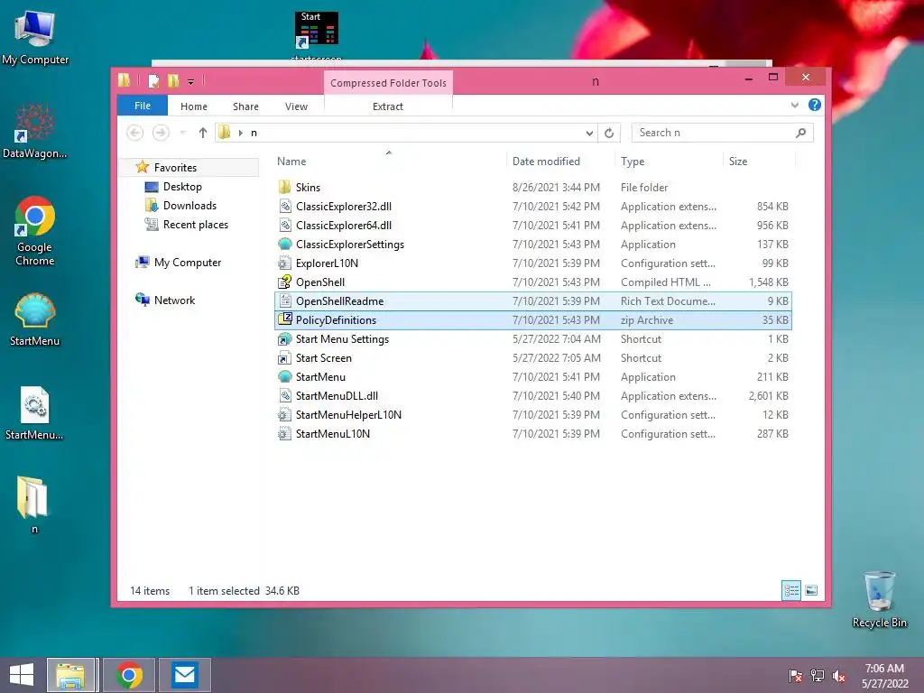Go to Desktop in navigation pane

coord(182,186)
